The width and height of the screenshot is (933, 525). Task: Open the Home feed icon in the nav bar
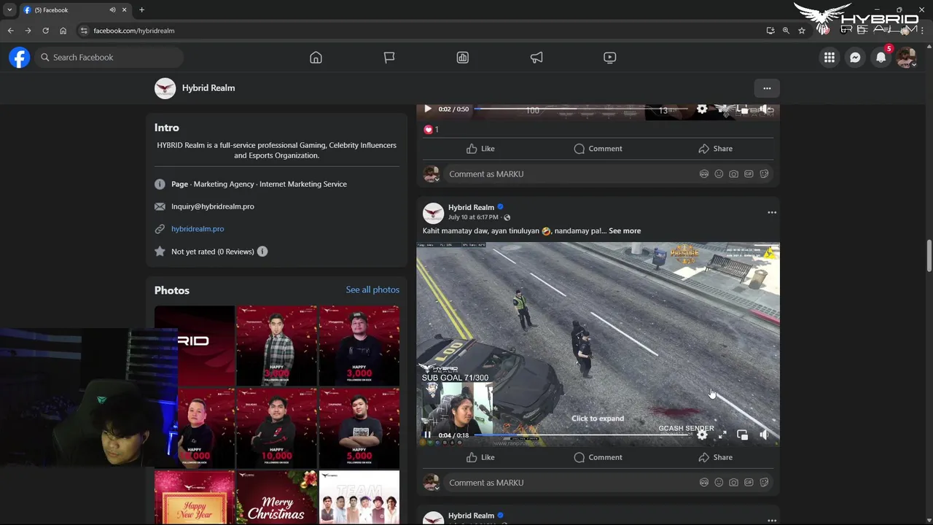click(316, 58)
